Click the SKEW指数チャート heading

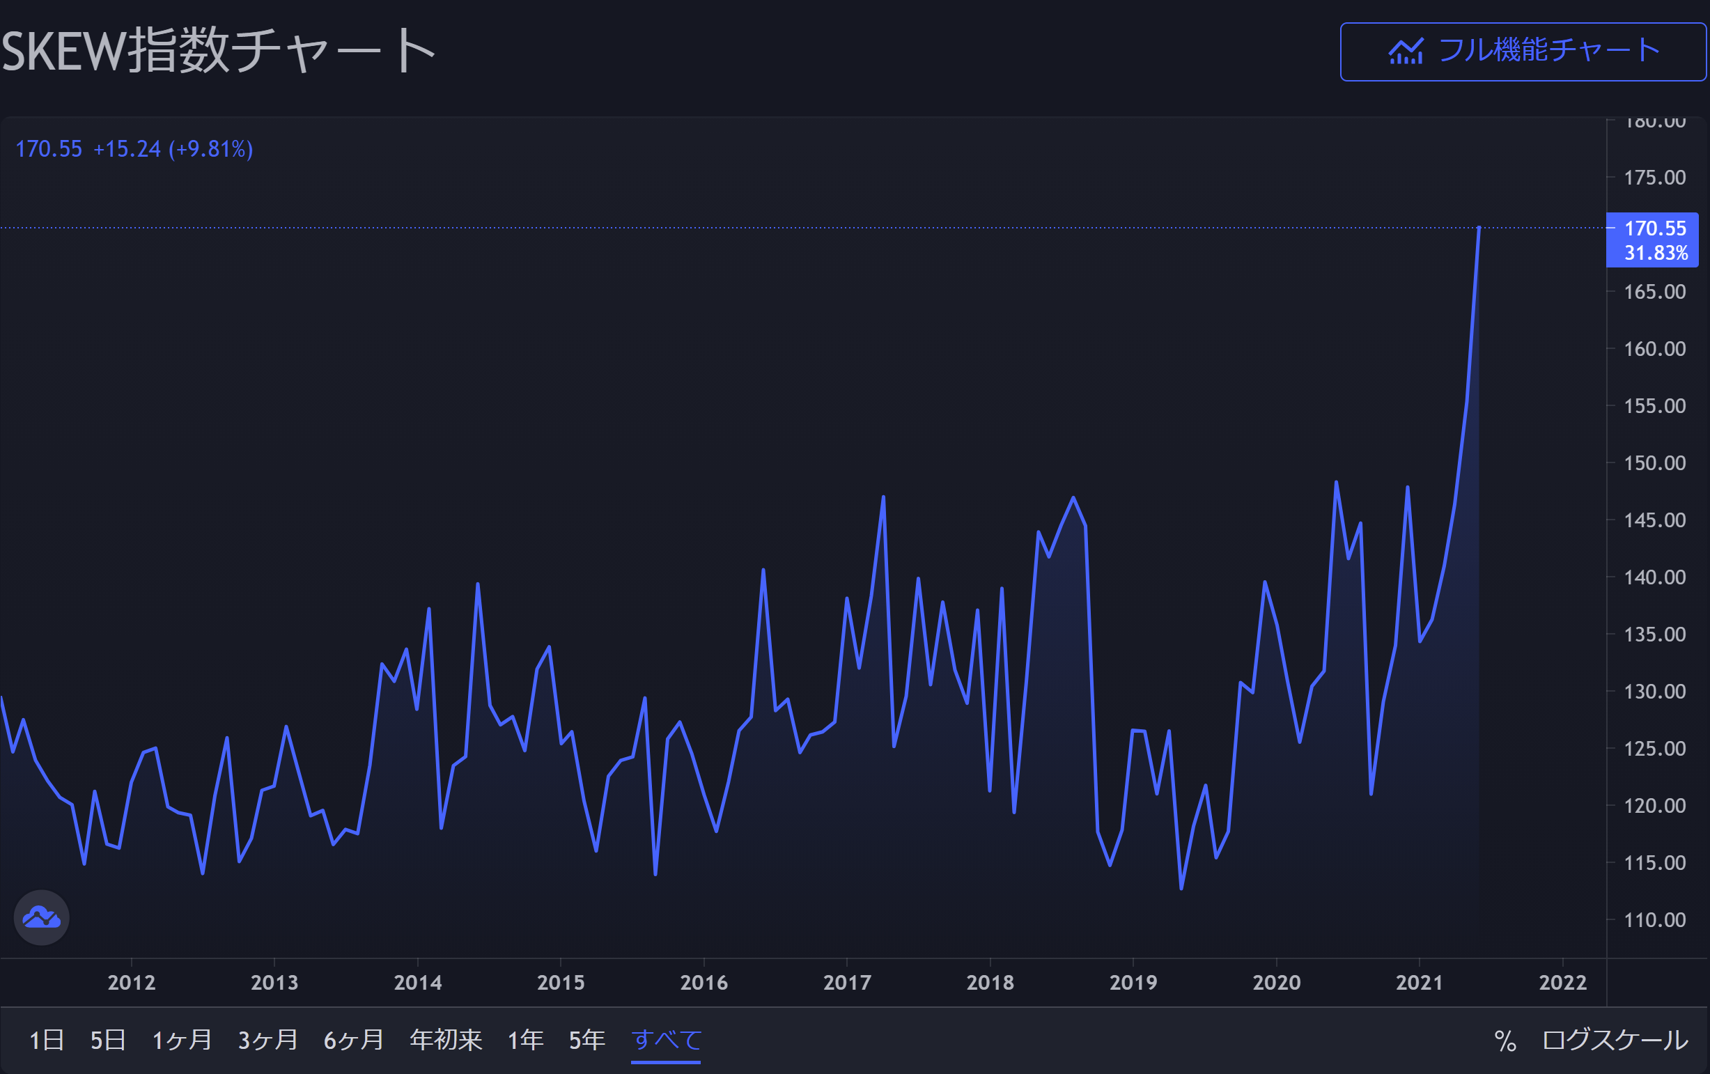coord(218,50)
